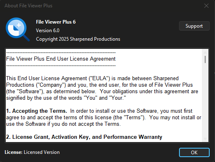This screenshot has width=215, height=162.
Task: Place cursor in End User License Agreement title
Action: click(61, 59)
